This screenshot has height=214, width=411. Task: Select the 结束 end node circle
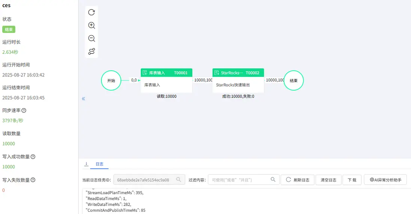click(x=293, y=80)
